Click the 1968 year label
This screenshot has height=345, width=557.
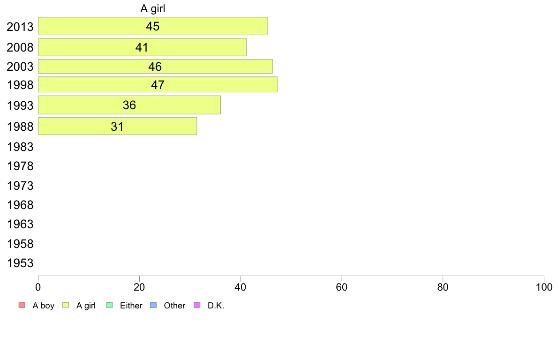click(x=20, y=205)
